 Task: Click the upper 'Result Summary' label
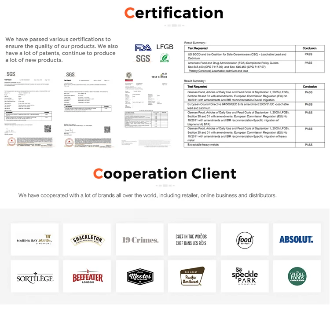pyautogui.click(x=195, y=43)
